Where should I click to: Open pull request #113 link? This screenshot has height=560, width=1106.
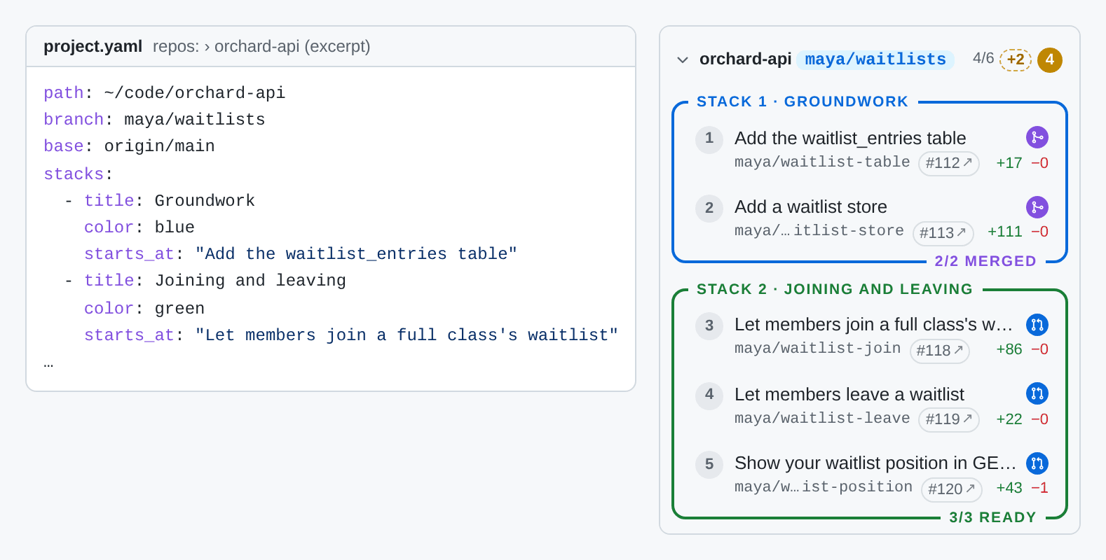coord(943,233)
